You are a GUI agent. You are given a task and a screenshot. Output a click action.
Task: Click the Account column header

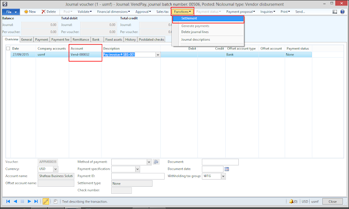86,48
